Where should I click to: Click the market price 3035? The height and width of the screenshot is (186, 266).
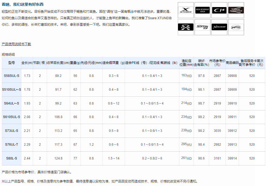coord(217,131)
